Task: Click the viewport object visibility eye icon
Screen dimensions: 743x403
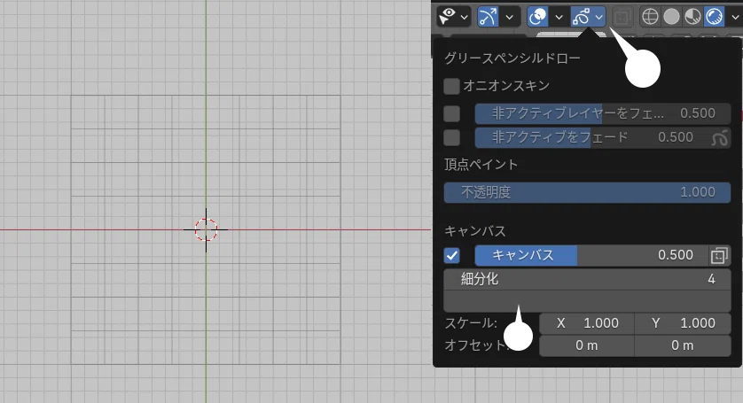Action: pos(447,17)
